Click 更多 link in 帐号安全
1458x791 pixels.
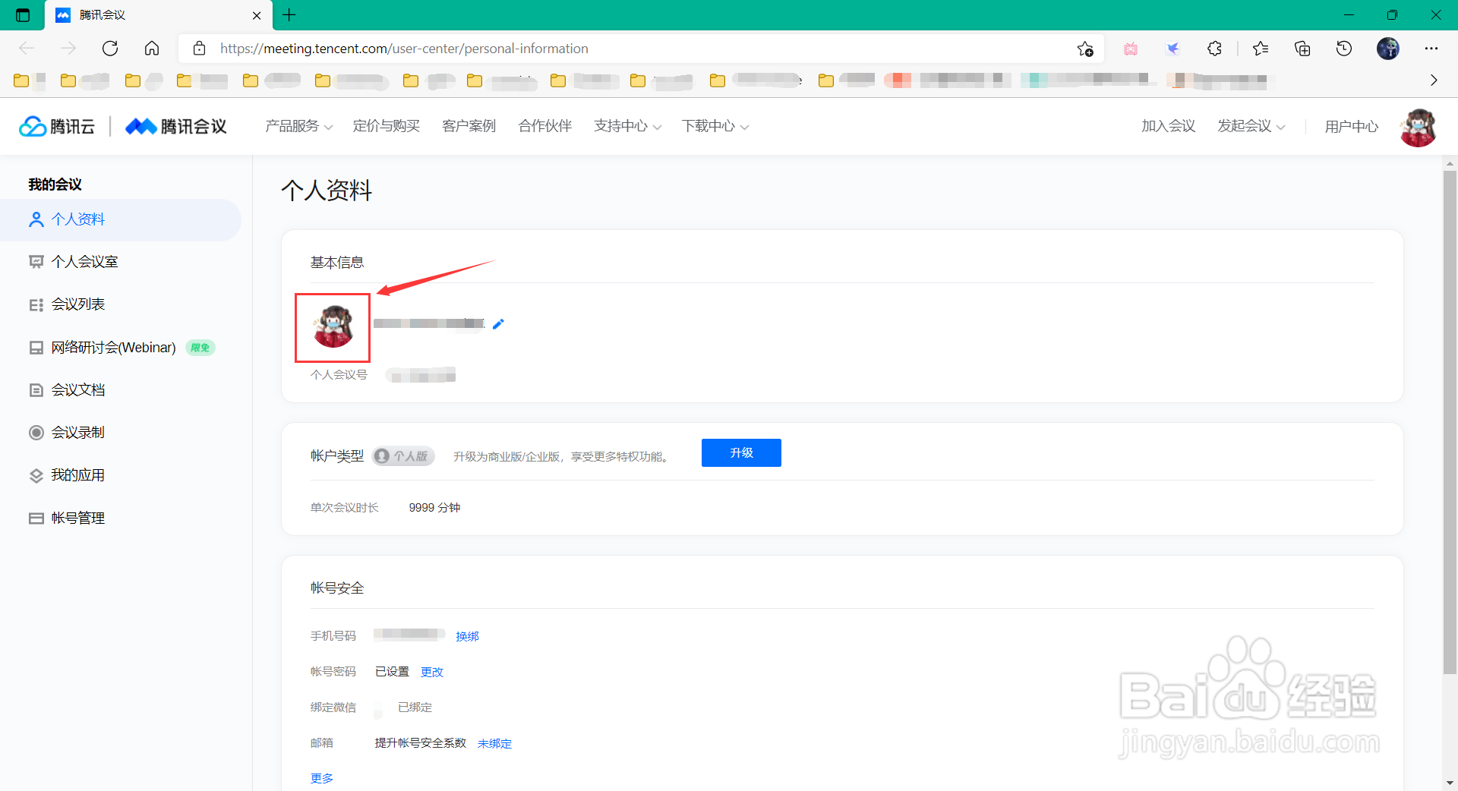(x=322, y=778)
